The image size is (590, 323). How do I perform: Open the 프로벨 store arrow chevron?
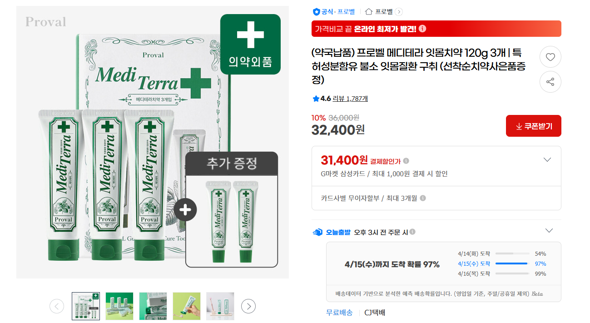tap(399, 12)
